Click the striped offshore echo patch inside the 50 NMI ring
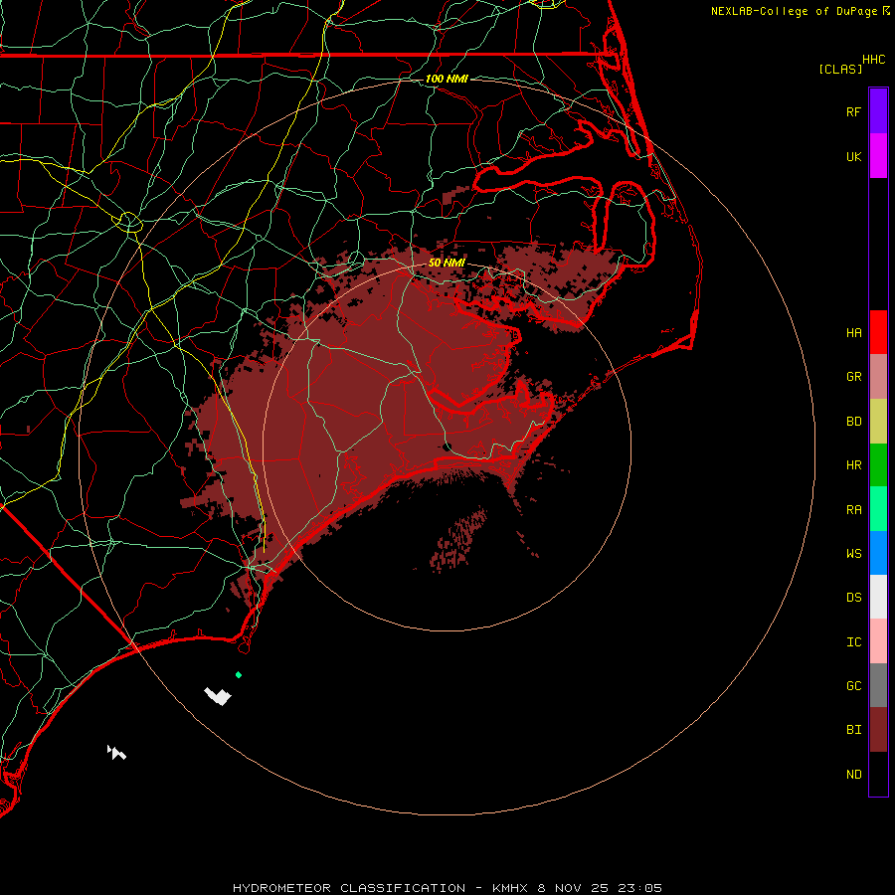Image resolution: width=895 pixels, height=895 pixels. 460,540
